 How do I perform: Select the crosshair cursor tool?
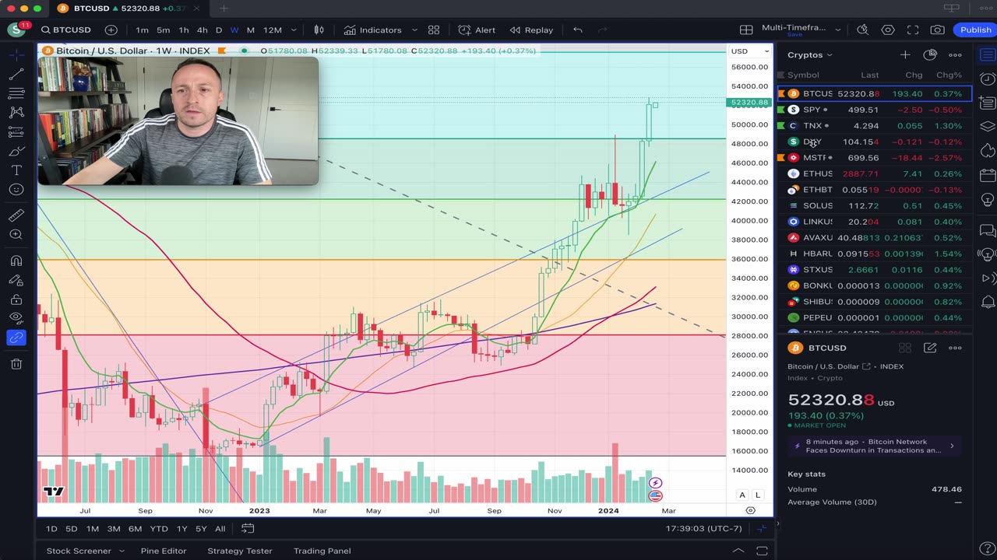(x=16, y=55)
